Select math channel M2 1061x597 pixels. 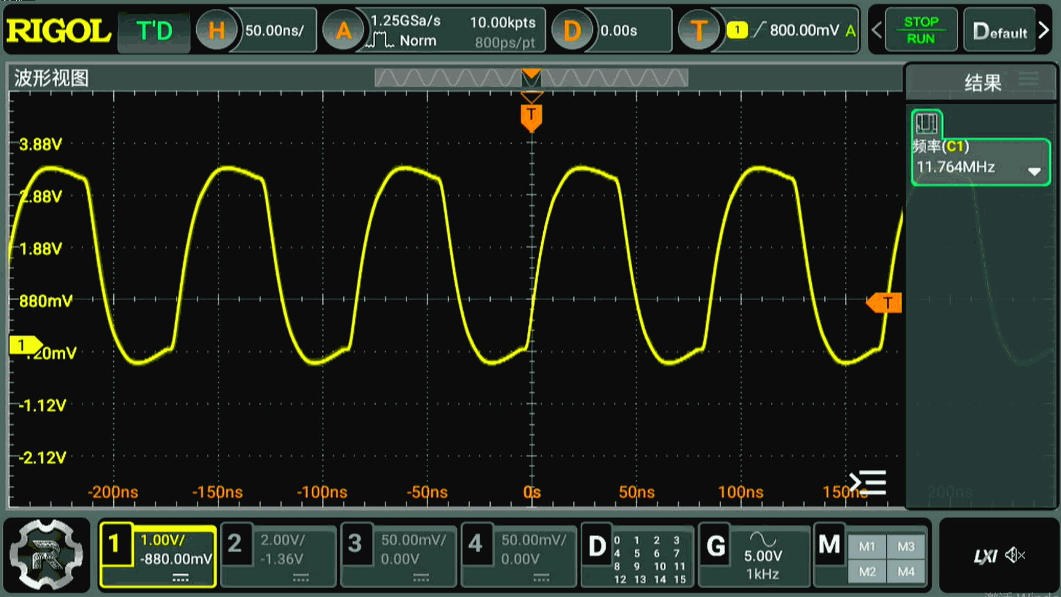[x=867, y=572]
